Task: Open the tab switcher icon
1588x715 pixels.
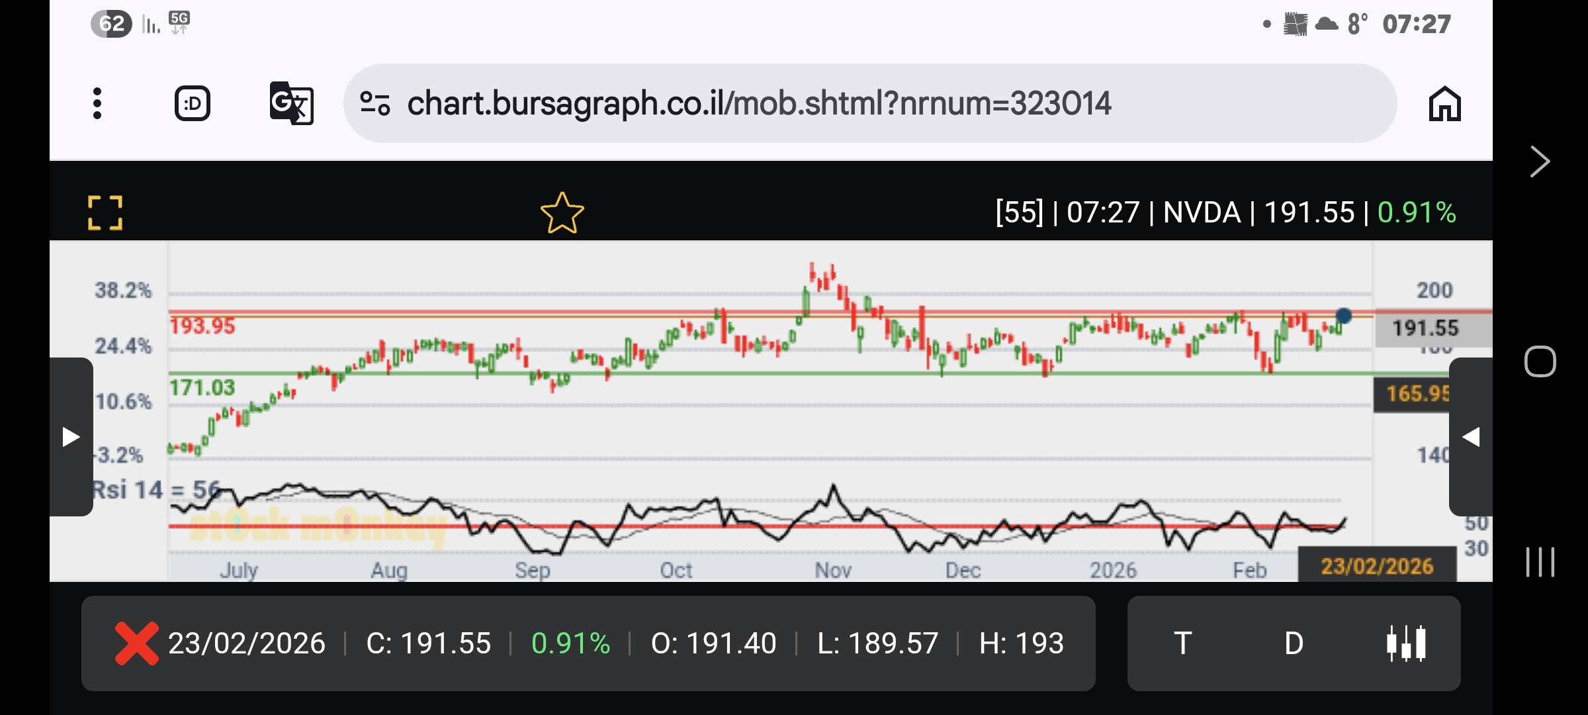Action: 193,103
